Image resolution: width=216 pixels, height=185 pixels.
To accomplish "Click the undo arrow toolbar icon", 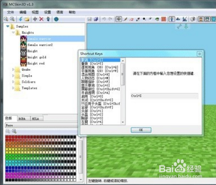I will click(104, 19).
